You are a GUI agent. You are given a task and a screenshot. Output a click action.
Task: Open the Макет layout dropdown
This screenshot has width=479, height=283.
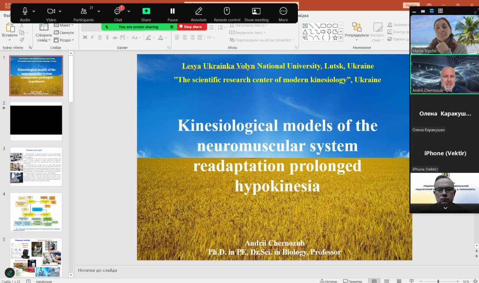(x=65, y=25)
